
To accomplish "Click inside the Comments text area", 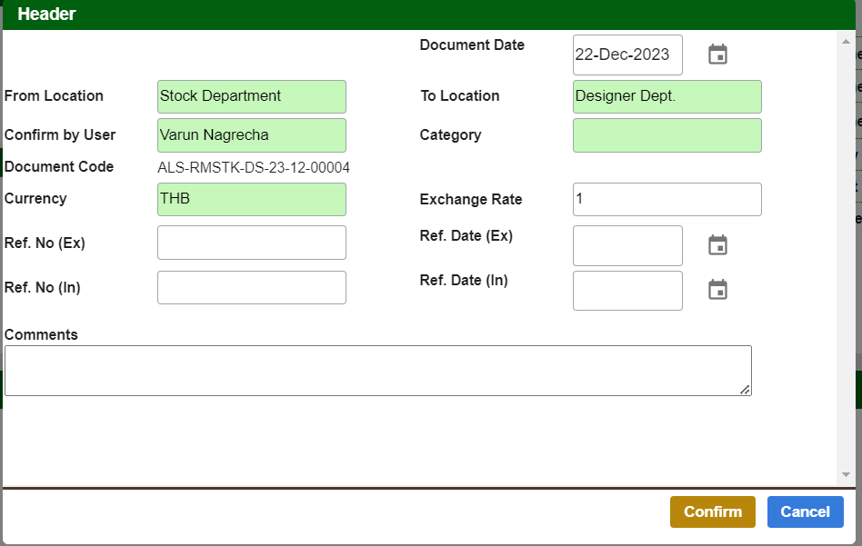I will (x=377, y=371).
